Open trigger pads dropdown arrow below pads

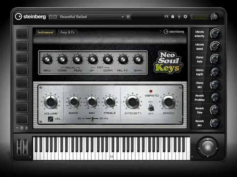pos(17,128)
